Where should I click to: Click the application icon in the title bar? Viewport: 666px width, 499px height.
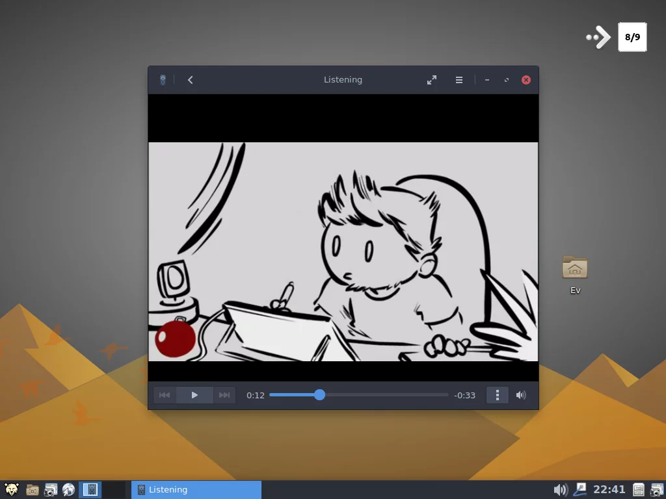pos(162,79)
